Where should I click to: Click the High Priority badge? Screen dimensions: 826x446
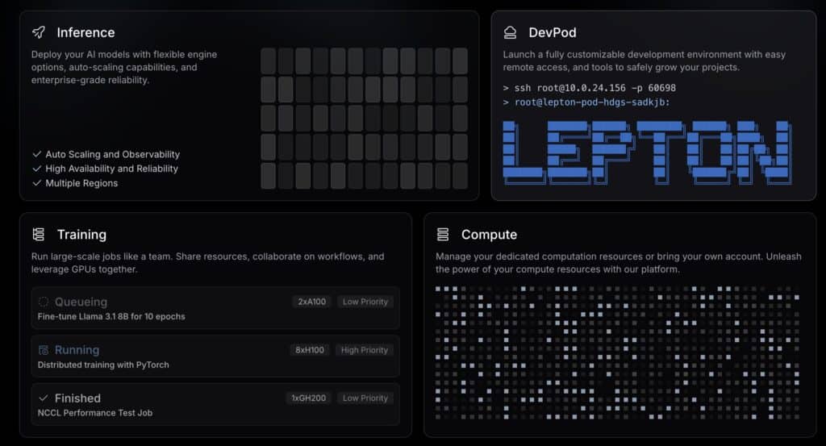(x=365, y=350)
